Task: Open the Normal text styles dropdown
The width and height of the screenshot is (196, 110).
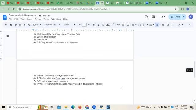Action: (52, 25)
